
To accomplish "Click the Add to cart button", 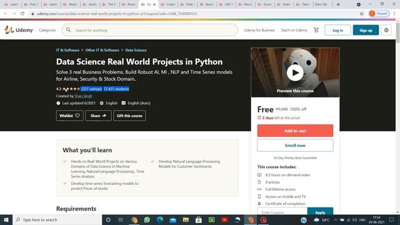I will tap(295, 131).
